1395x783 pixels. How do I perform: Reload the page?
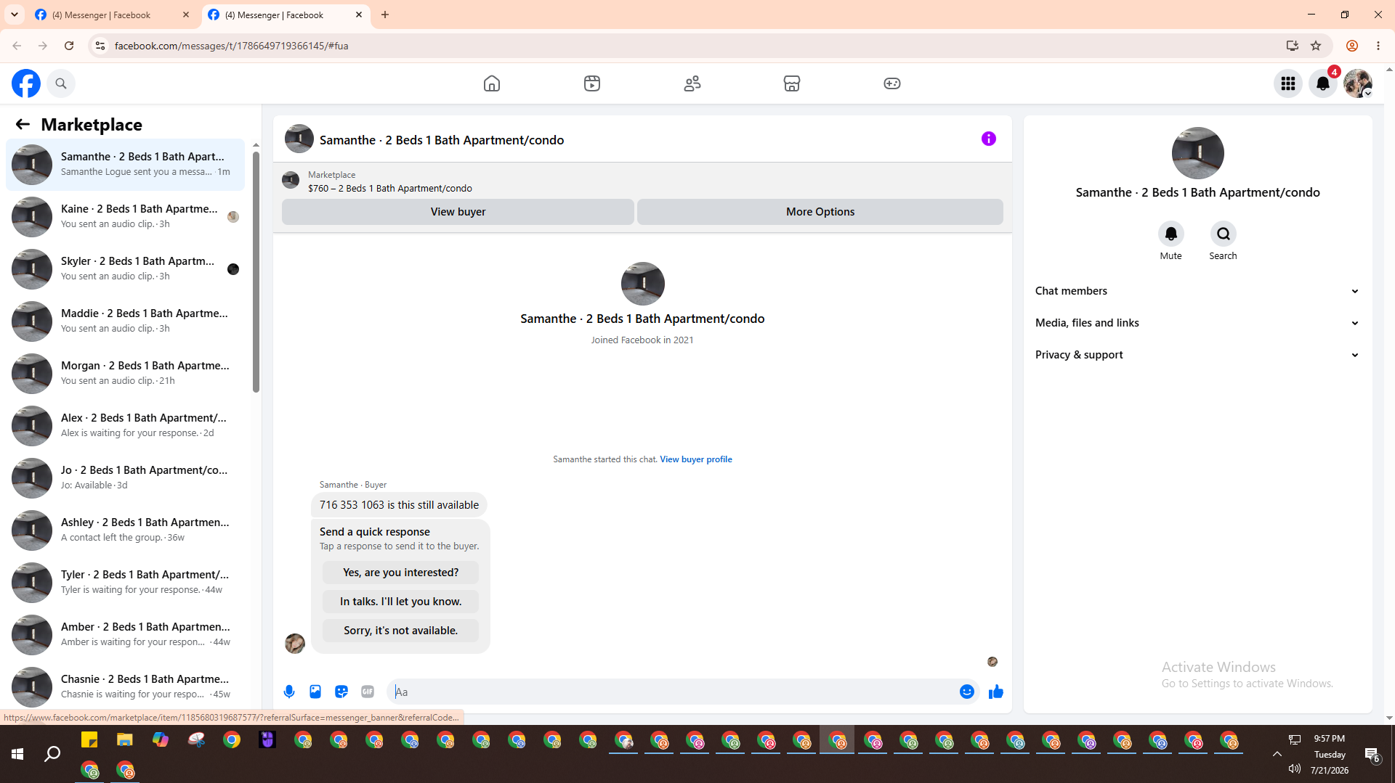(x=69, y=46)
